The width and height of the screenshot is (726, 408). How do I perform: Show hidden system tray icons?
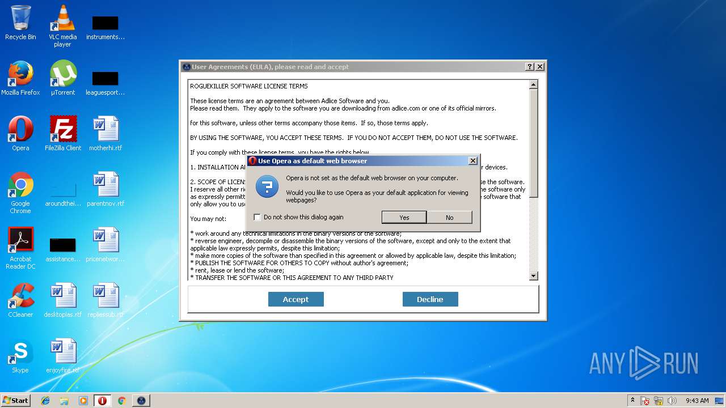632,401
